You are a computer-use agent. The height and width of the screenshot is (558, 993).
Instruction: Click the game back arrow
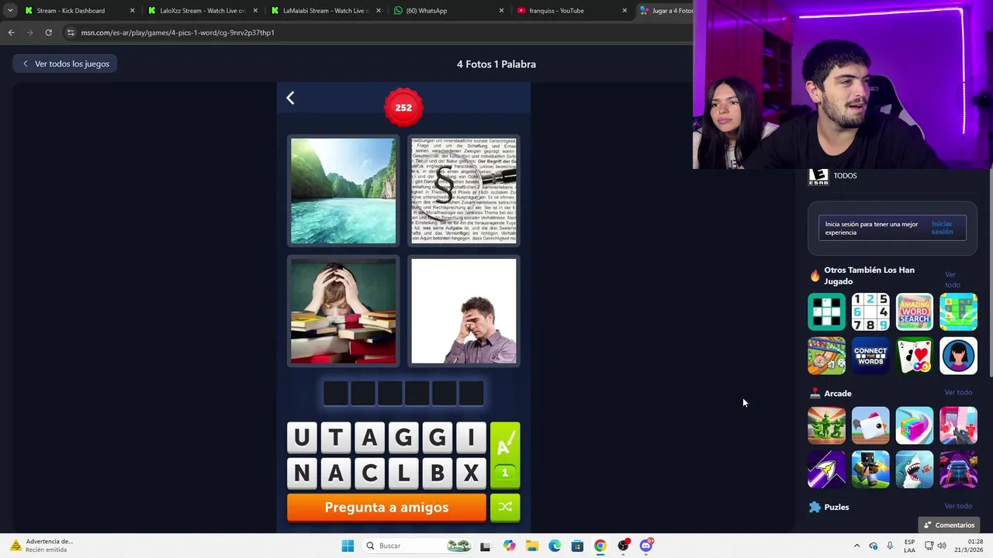290,98
